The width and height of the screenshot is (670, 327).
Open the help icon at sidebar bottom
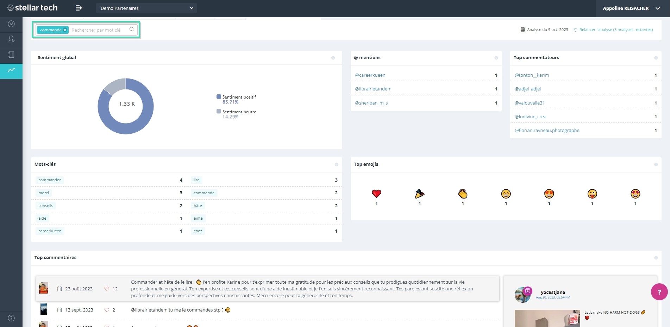pos(11,318)
